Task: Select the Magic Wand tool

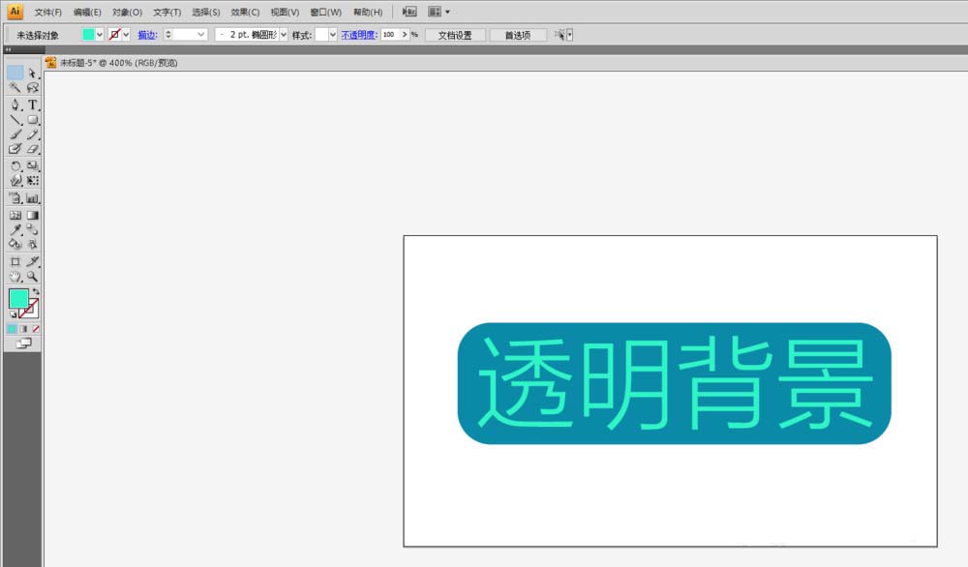Action: click(x=14, y=86)
